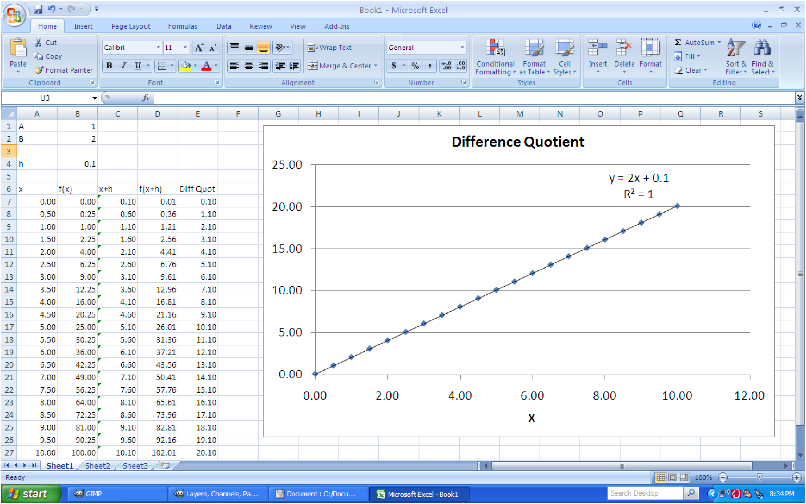Cut the selection with scissors icon
Viewport: 806px width, 504px height.
coord(46,43)
